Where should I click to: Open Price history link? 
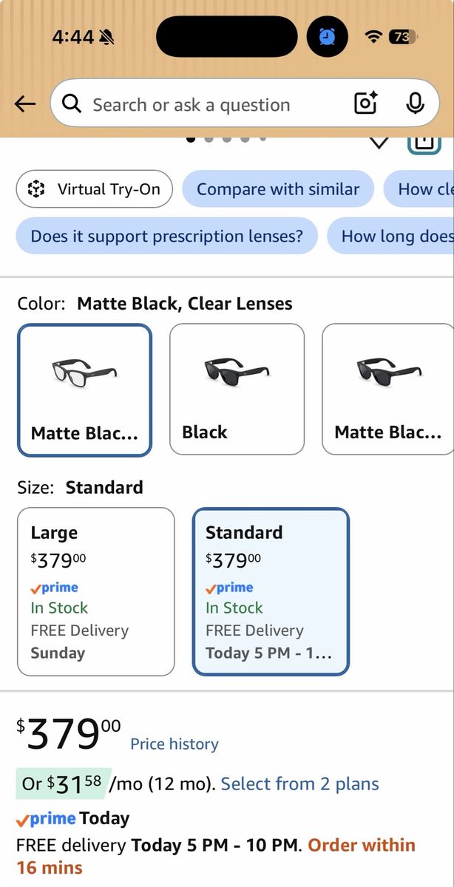(x=175, y=744)
